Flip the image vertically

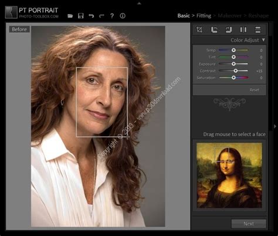pos(258,30)
